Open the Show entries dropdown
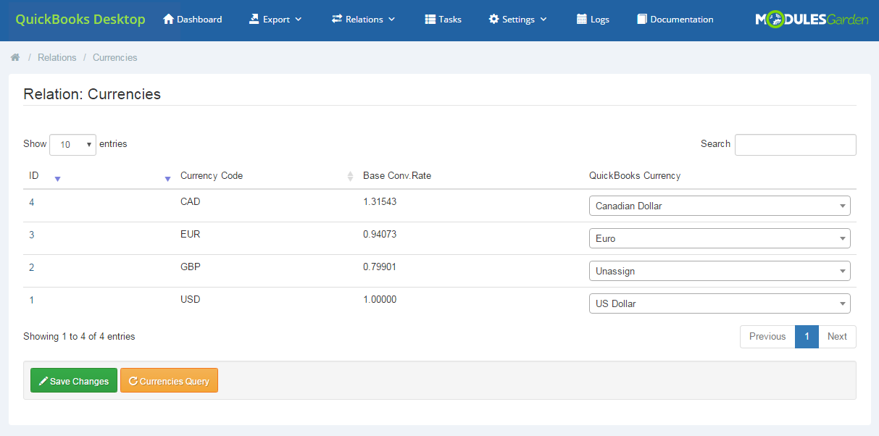Image resolution: width=879 pixels, height=436 pixels. pos(72,145)
